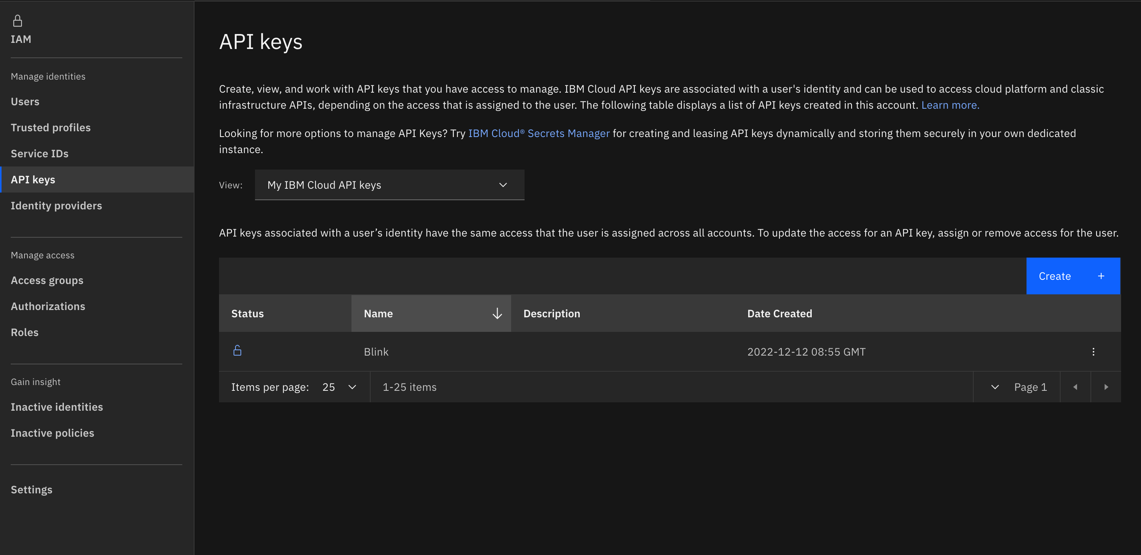
Task: Follow the Learn more link
Action: point(950,105)
